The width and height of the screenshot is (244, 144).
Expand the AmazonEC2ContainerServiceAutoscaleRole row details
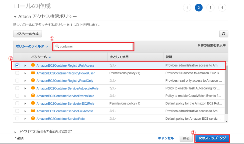[25, 88]
